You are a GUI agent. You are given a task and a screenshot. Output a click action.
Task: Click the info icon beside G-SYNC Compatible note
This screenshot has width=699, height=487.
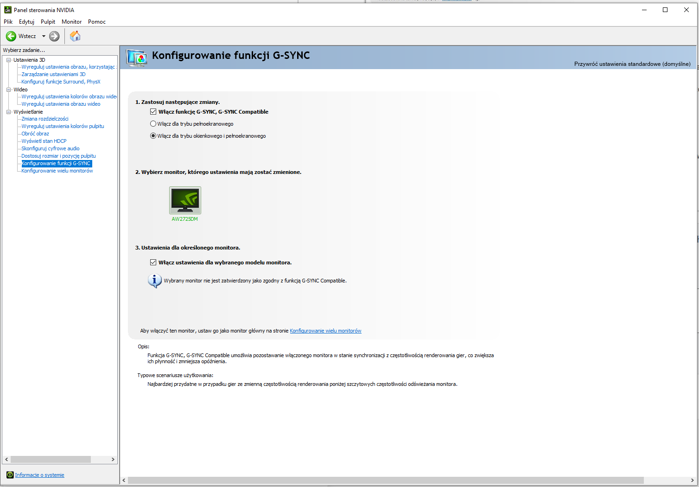(x=154, y=281)
